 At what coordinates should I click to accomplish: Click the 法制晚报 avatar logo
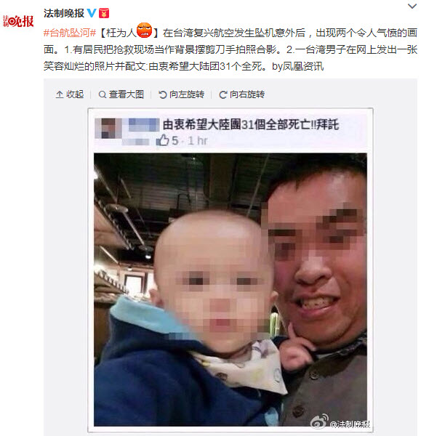coord(18,21)
